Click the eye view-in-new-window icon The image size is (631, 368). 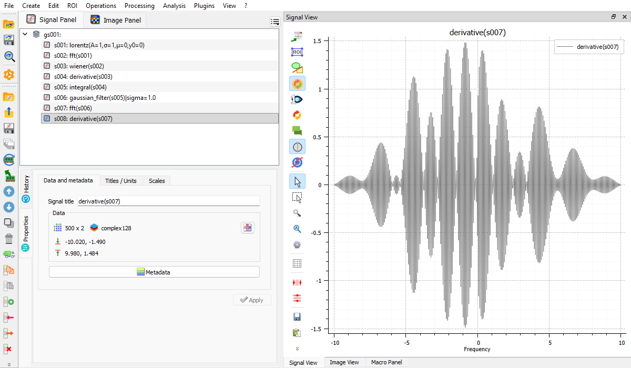[297, 99]
